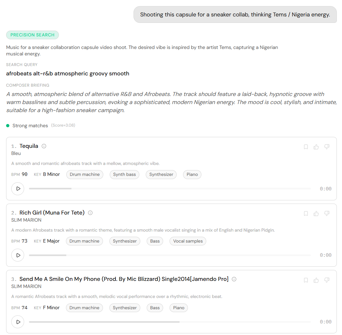Image resolution: width=342 pixels, height=335 pixels.
Task: Play Send Me A Smile On My Phone
Action: coord(18,322)
